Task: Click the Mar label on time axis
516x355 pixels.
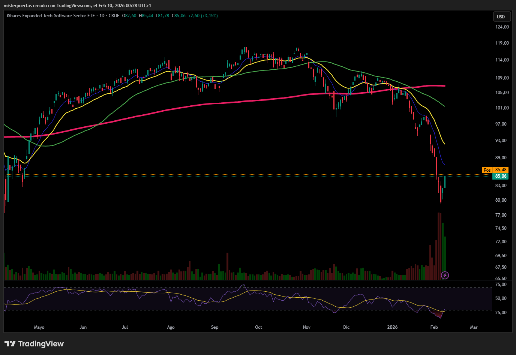Action: point(474,327)
